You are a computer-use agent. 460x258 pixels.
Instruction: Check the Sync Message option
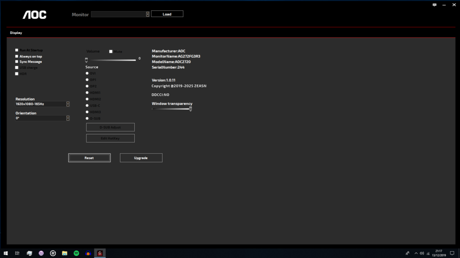[17, 62]
